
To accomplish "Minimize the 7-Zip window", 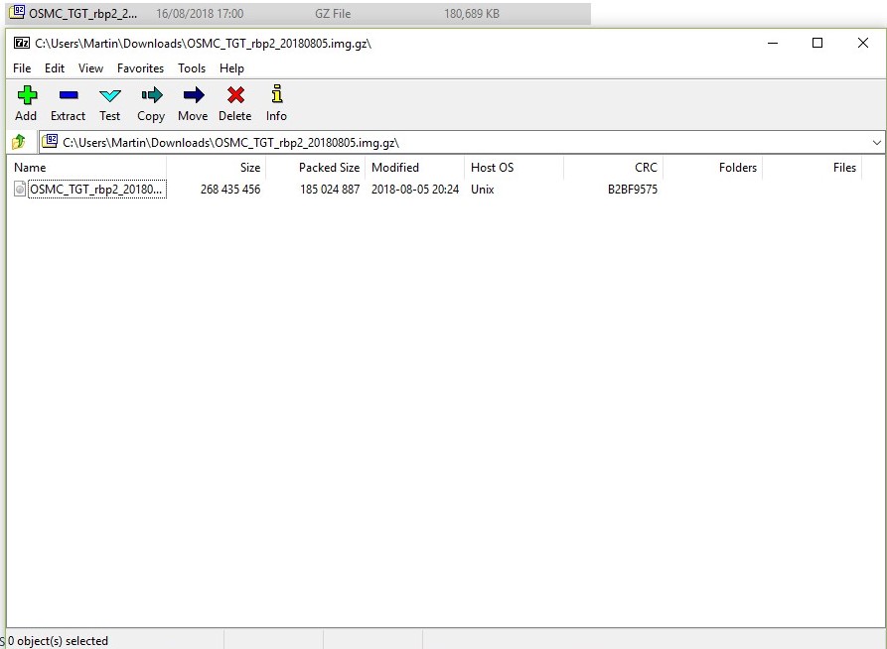I will pyautogui.click(x=773, y=43).
